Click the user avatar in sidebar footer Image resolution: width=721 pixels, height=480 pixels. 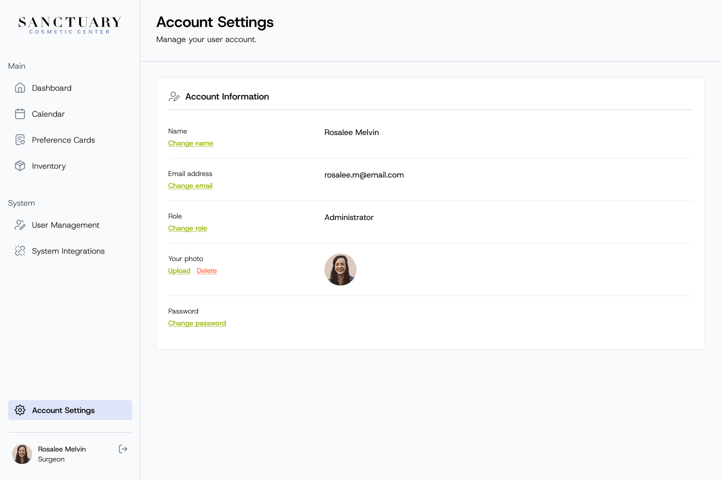pyautogui.click(x=22, y=454)
